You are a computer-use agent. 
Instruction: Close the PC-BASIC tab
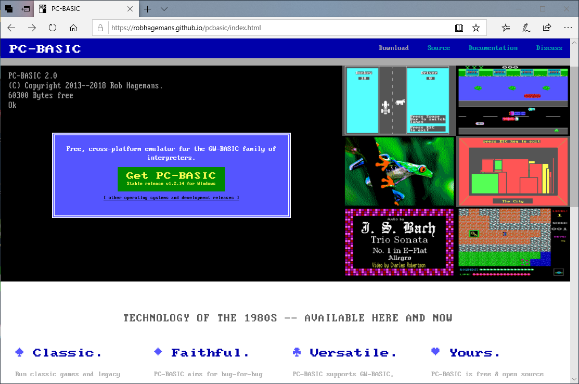(130, 9)
